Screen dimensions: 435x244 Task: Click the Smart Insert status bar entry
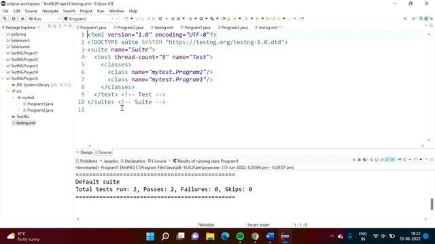pyautogui.click(x=258, y=225)
